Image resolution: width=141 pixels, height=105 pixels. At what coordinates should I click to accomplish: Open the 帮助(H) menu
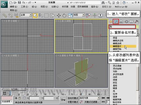point(14,10)
